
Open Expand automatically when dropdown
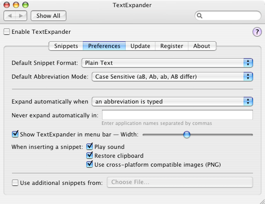[172, 102]
